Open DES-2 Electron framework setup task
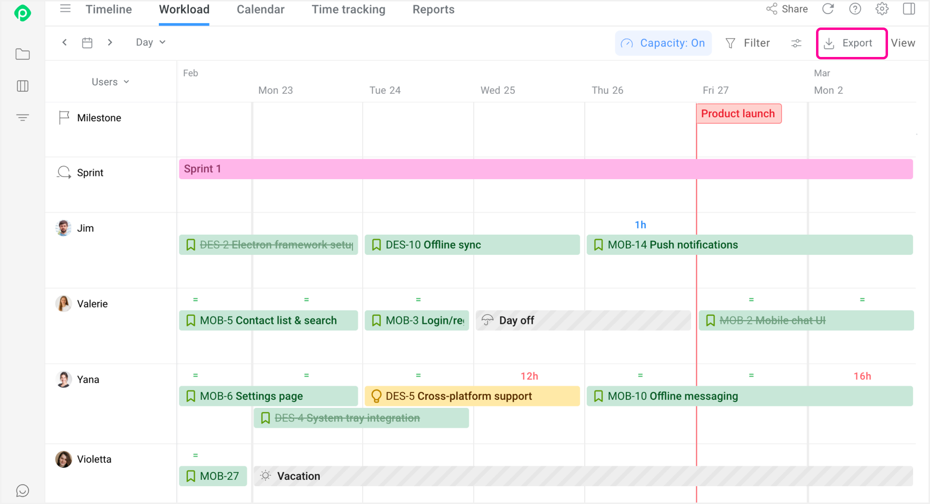The image size is (930, 504). (268, 245)
